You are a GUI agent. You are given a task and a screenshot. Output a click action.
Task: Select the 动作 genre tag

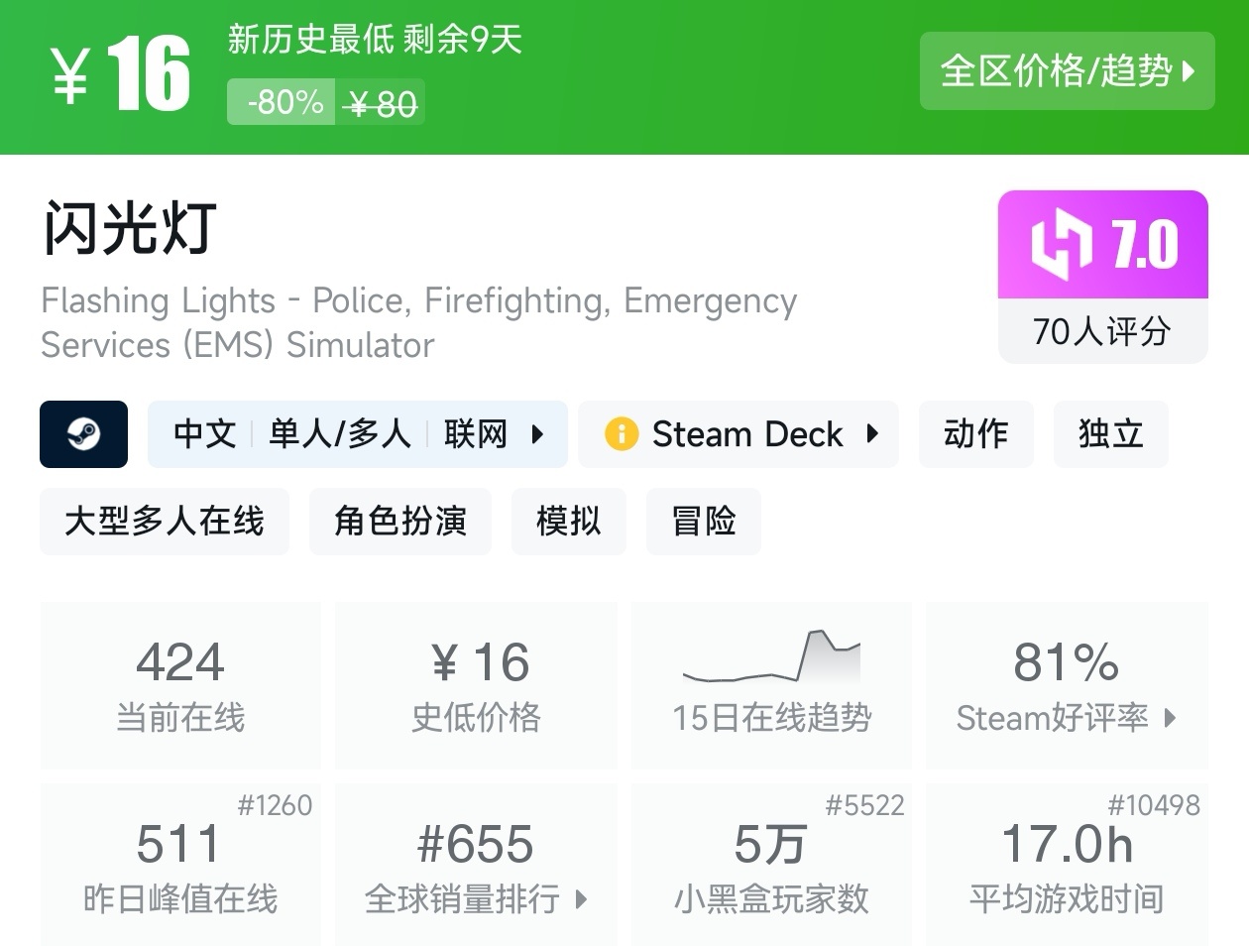coord(975,434)
